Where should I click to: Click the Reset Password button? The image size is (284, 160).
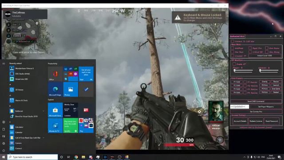point(272,121)
